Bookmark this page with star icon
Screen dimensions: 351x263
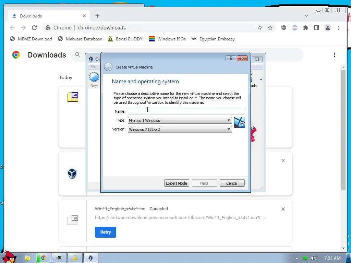point(270,28)
